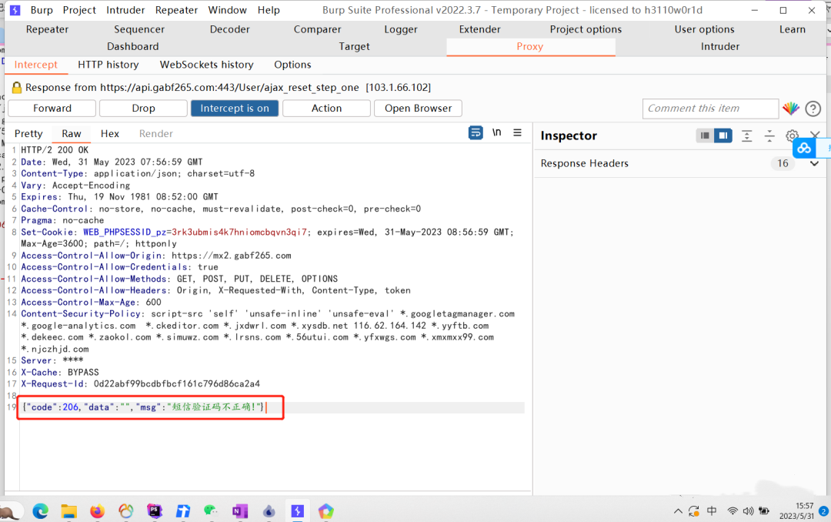The image size is (831, 522).
Task: Click the Open Browser button
Action: (x=418, y=109)
